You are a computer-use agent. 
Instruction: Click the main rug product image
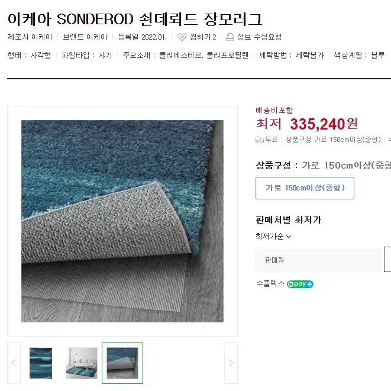point(122,221)
